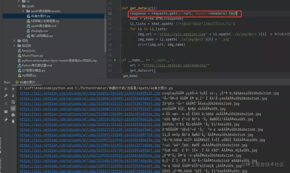The width and height of the screenshot is (290, 173).
Task: Click the get_data() breadcrumb below editor
Action: click(130, 76)
